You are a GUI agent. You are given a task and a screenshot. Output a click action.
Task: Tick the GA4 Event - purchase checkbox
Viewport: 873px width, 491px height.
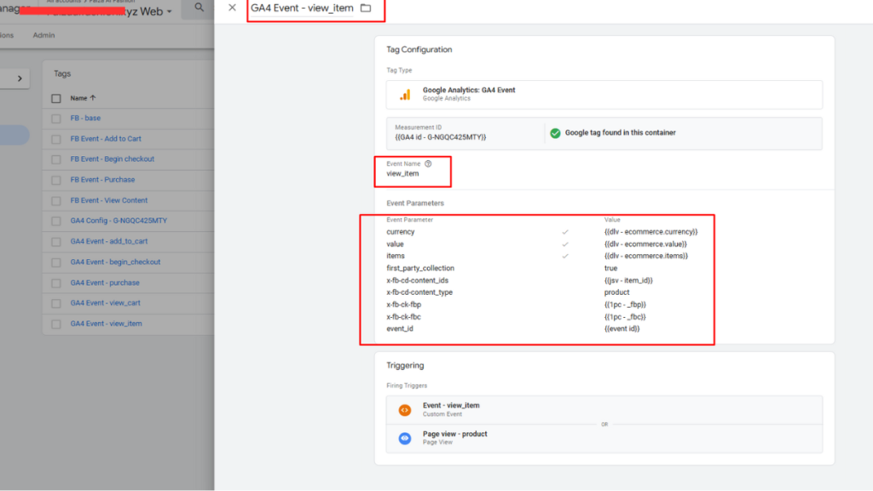[x=56, y=283]
